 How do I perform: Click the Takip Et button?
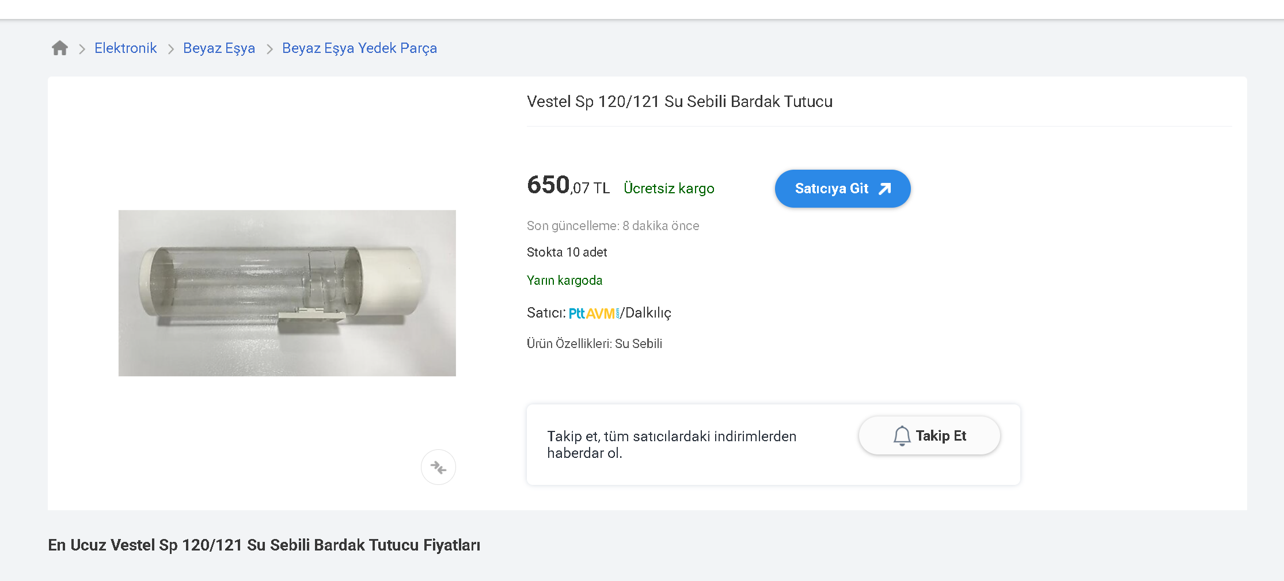(929, 435)
